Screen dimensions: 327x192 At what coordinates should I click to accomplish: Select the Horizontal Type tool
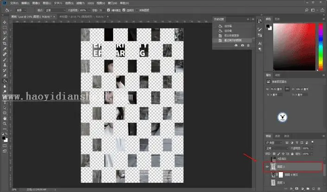5,102
